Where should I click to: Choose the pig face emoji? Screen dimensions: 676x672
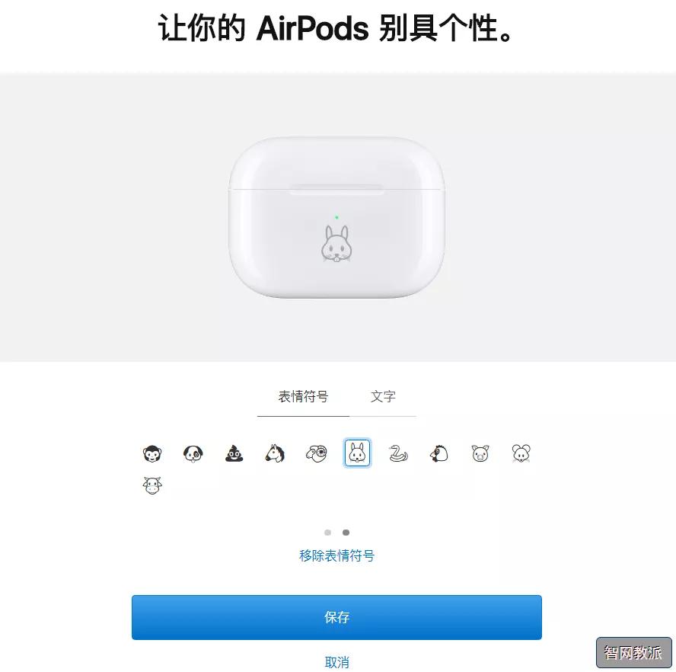[x=480, y=453]
